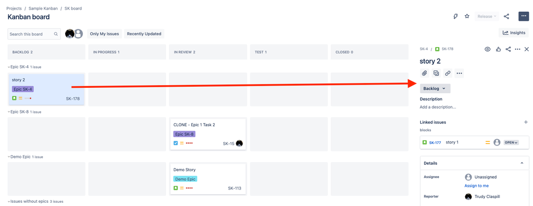Click the priority icon on linked issue SK-177

pos(488,142)
